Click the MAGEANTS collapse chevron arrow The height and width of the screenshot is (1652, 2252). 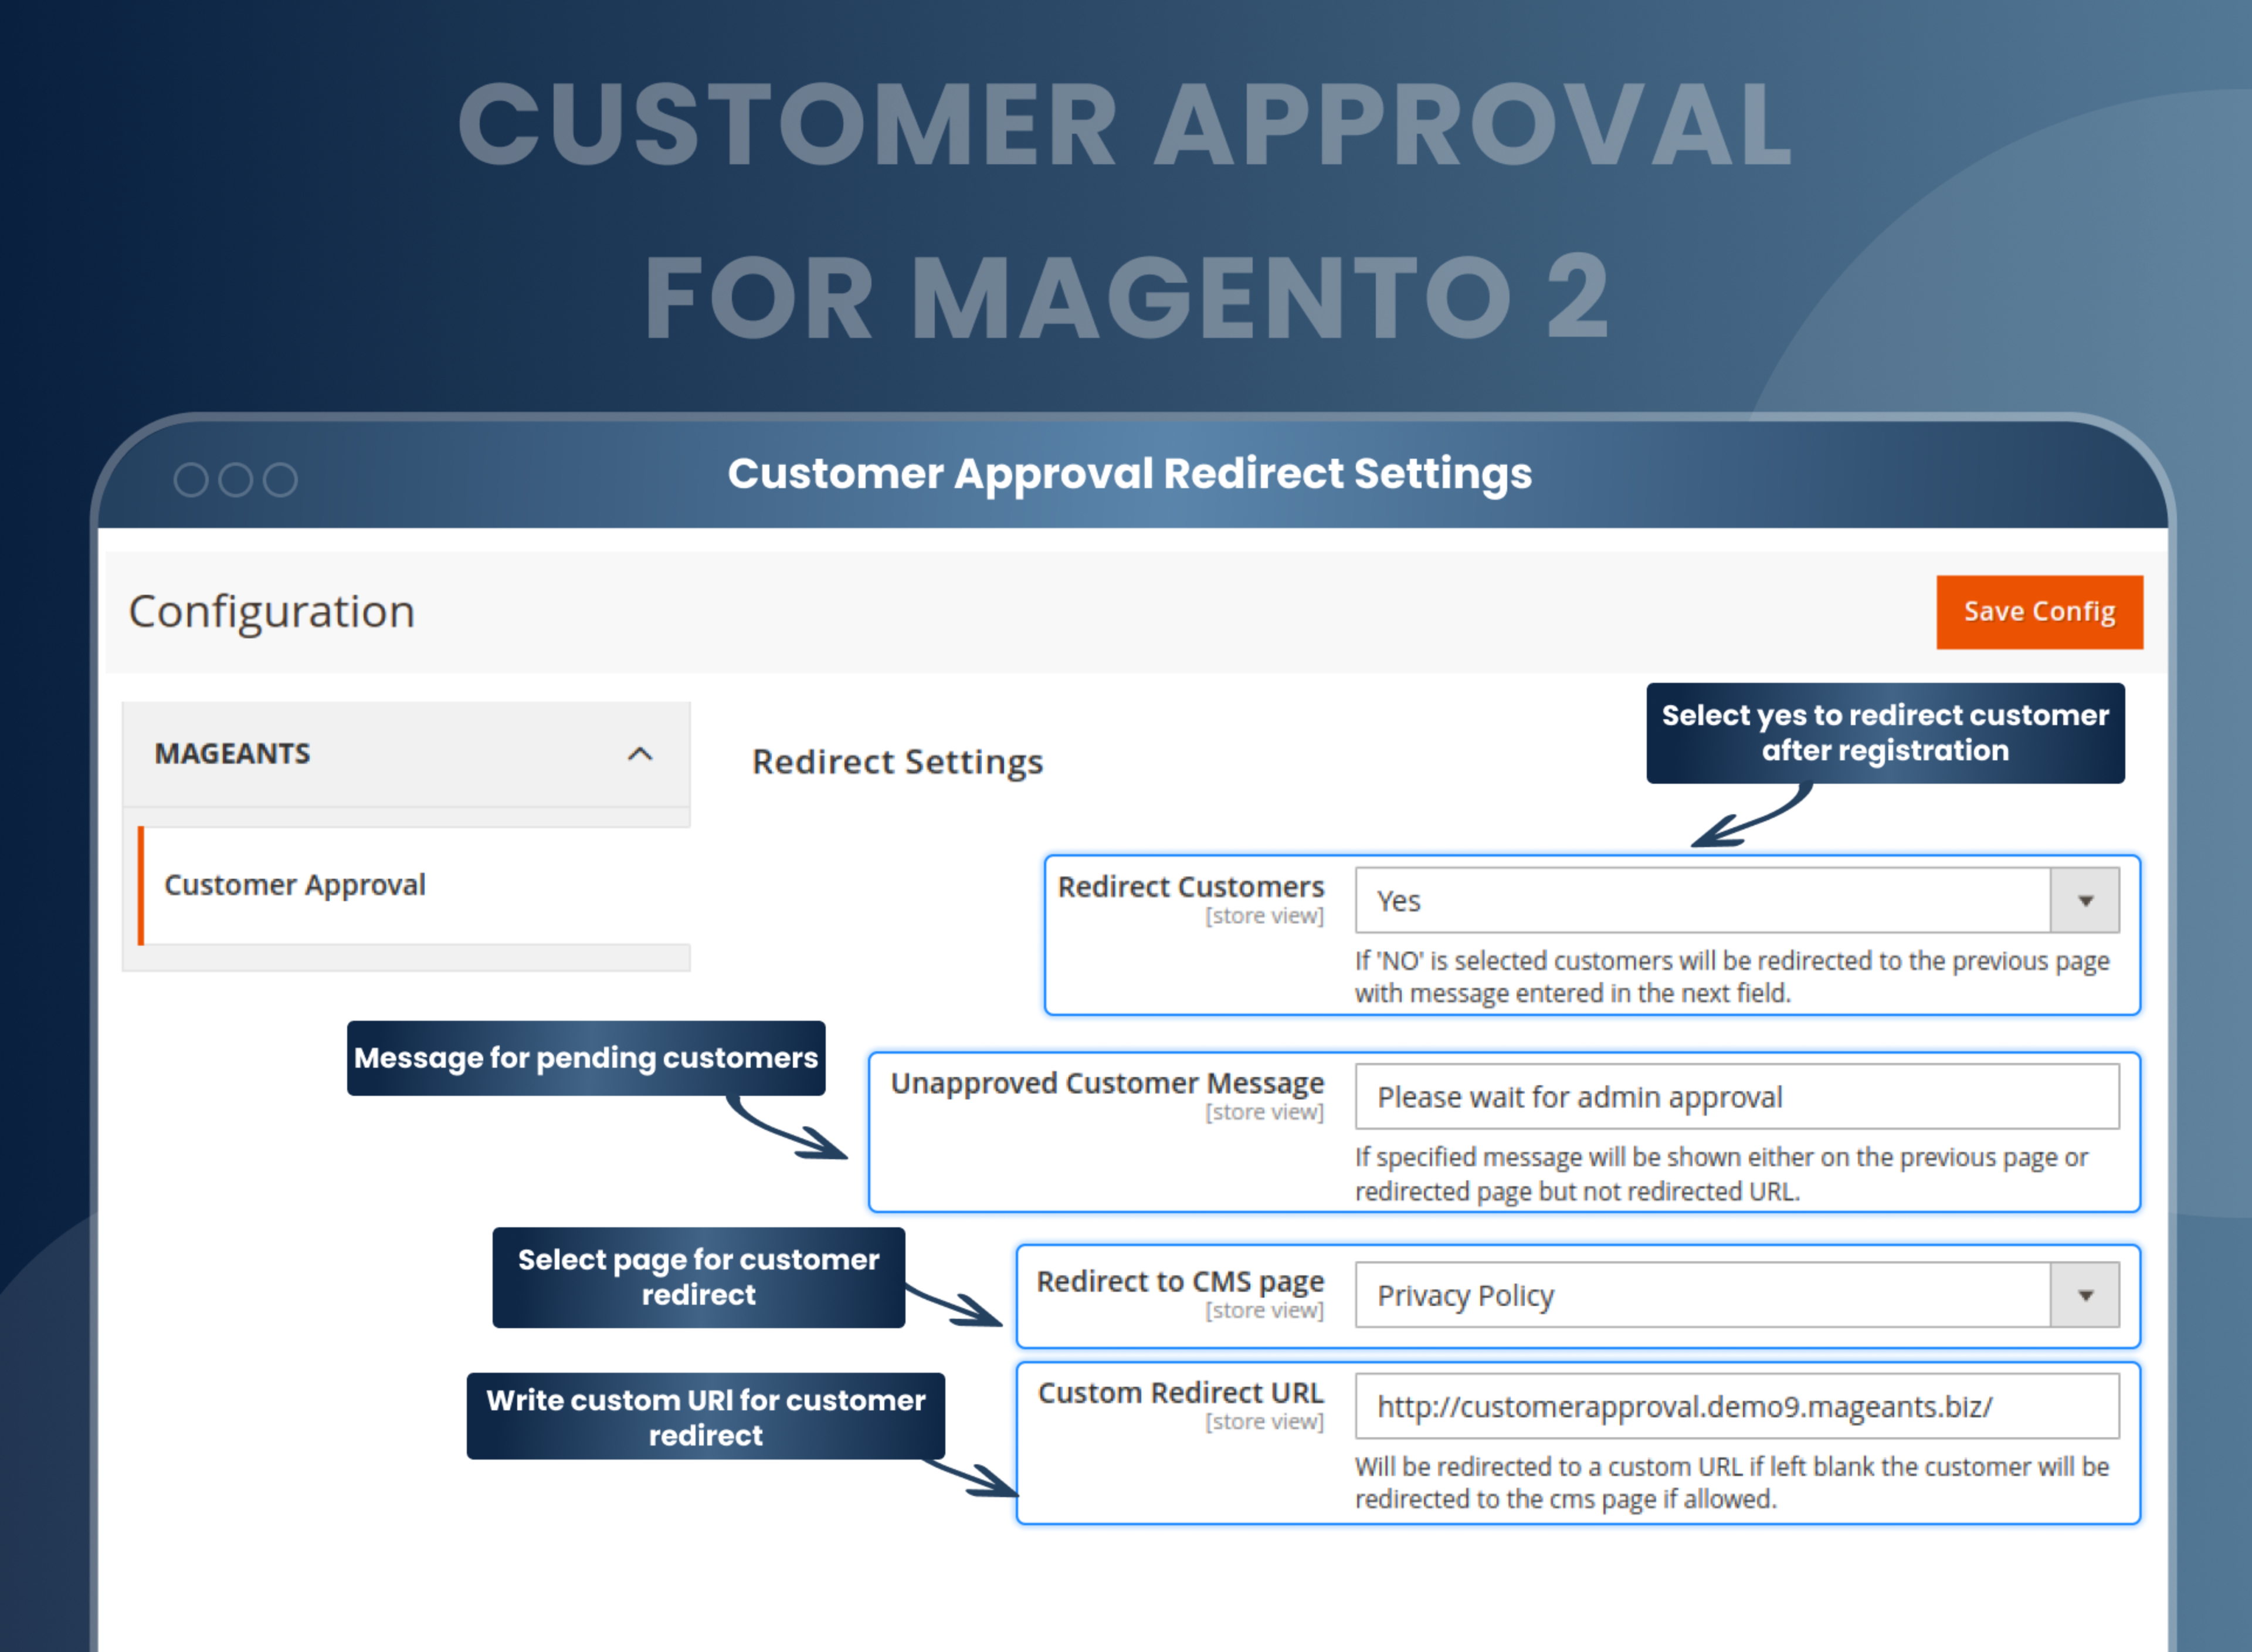641,753
